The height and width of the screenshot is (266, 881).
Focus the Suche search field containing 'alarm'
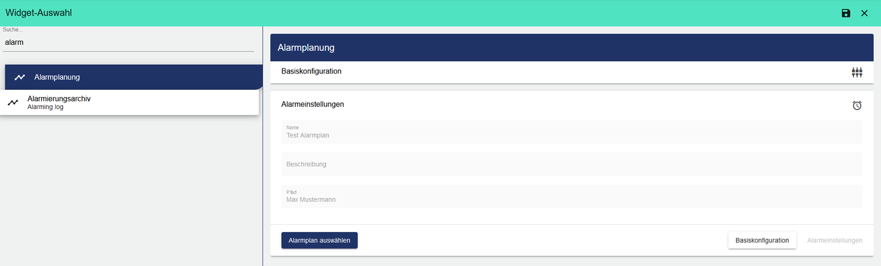(128, 43)
